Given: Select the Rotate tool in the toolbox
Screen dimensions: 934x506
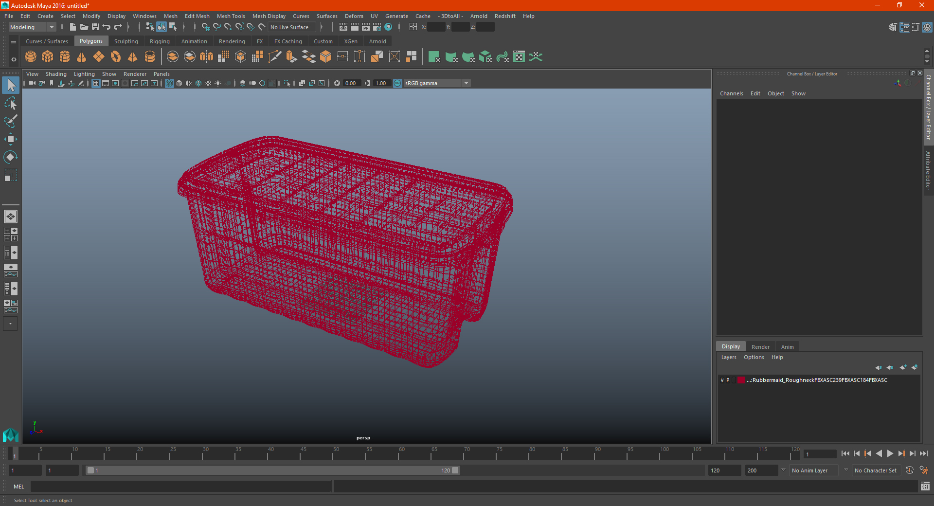Looking at the screenshot, I should tap(10, 157).
